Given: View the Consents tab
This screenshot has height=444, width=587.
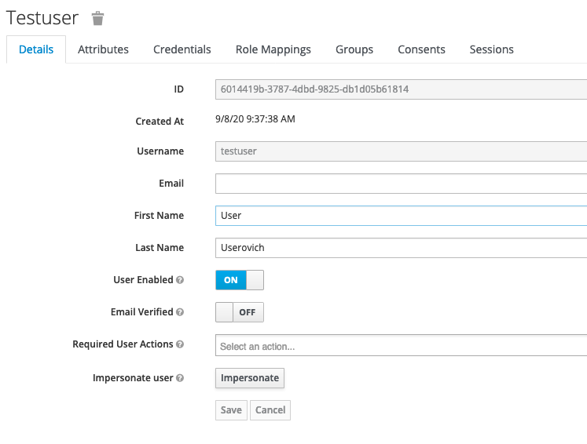Looking at the screenshot, I should (x=421, y=49).
